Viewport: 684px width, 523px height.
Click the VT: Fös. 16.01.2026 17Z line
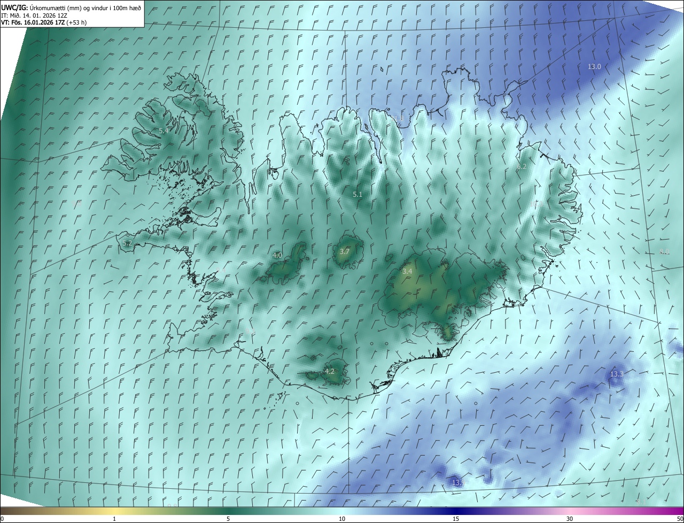44,22
